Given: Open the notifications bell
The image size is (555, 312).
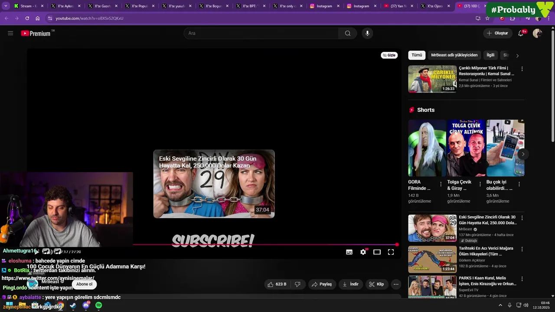Looking at the screenshot, I should click(521, 33).
